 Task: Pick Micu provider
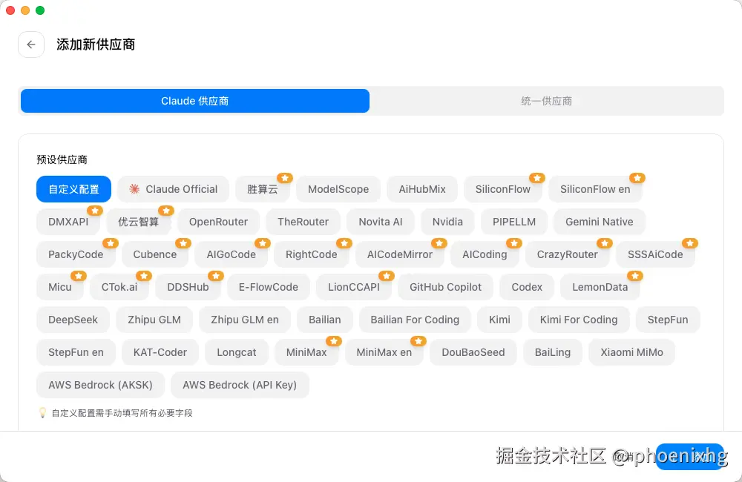coord(60,287)
